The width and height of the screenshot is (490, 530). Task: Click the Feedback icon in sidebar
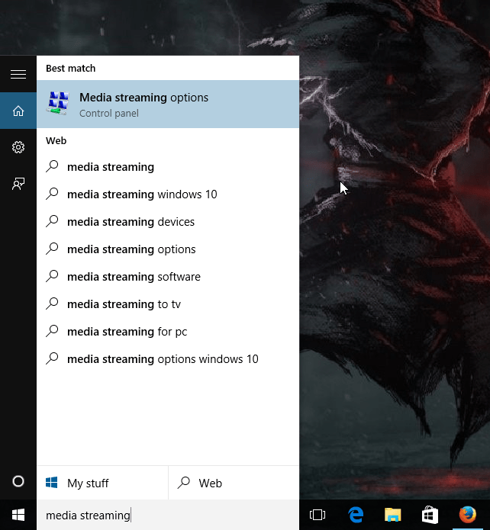coord(18,184)
